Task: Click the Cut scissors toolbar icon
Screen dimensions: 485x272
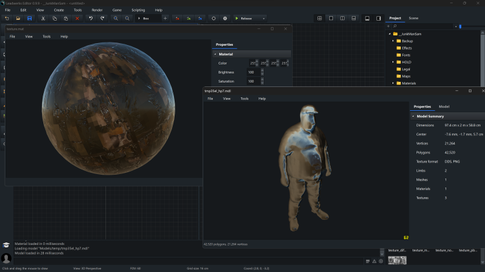Action: tap(43, 18)
